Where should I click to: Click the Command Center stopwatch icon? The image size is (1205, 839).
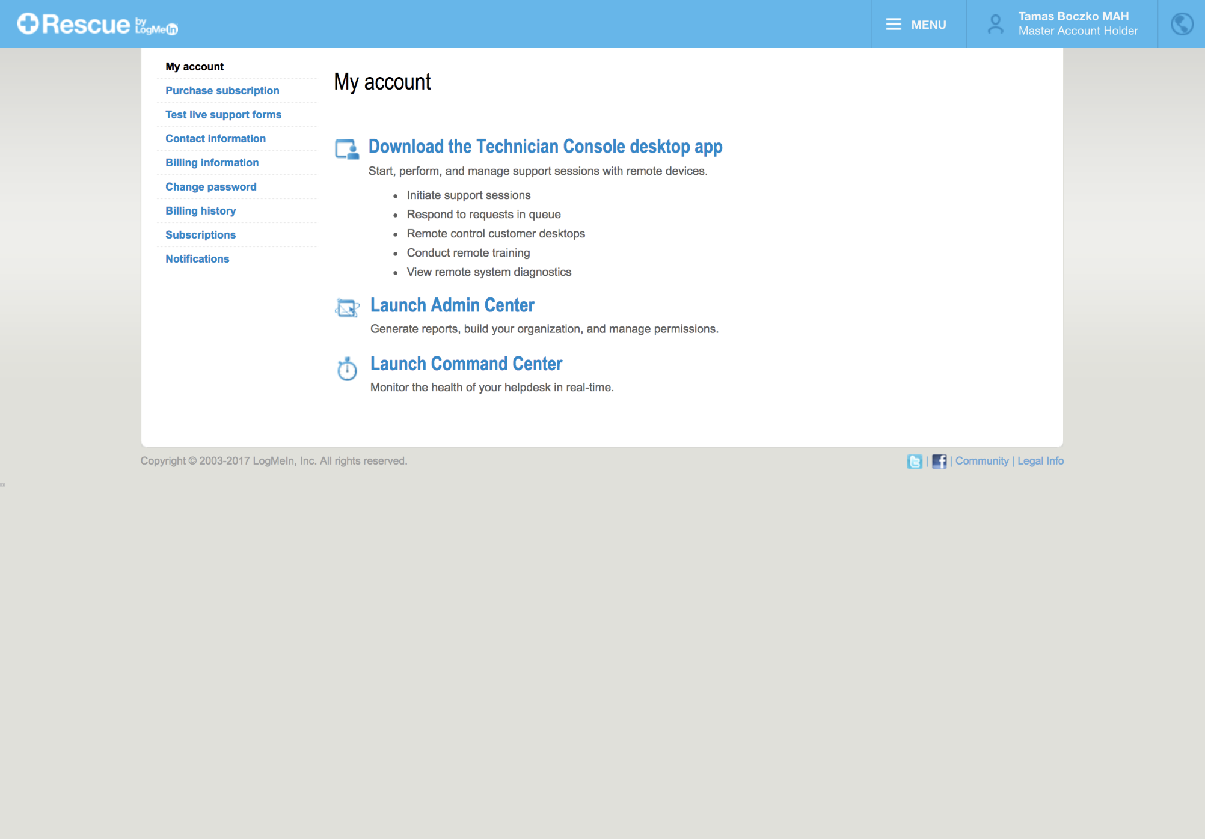pos(347,368)
